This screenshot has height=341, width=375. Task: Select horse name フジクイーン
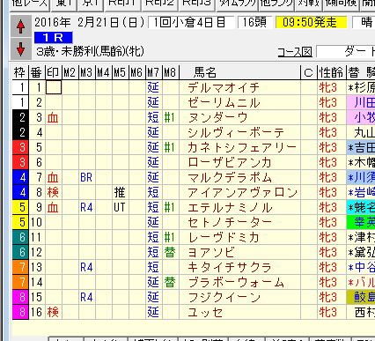224,297
